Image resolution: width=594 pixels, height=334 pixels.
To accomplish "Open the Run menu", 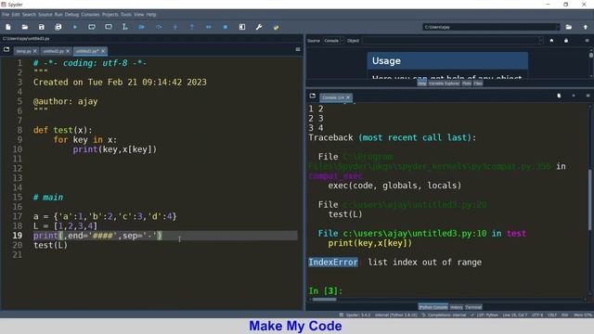I will (58, 15).
